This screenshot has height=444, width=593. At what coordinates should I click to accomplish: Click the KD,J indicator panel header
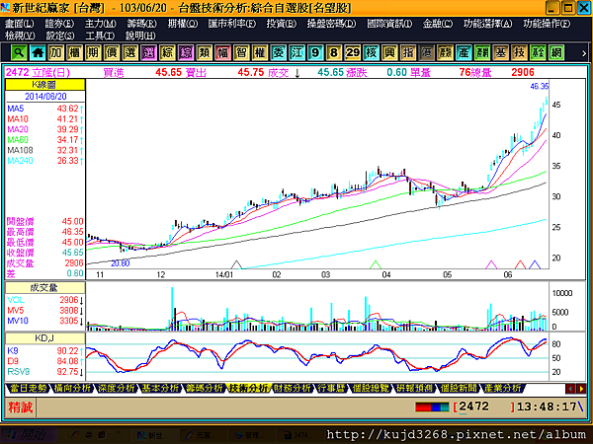coord(44,337)
